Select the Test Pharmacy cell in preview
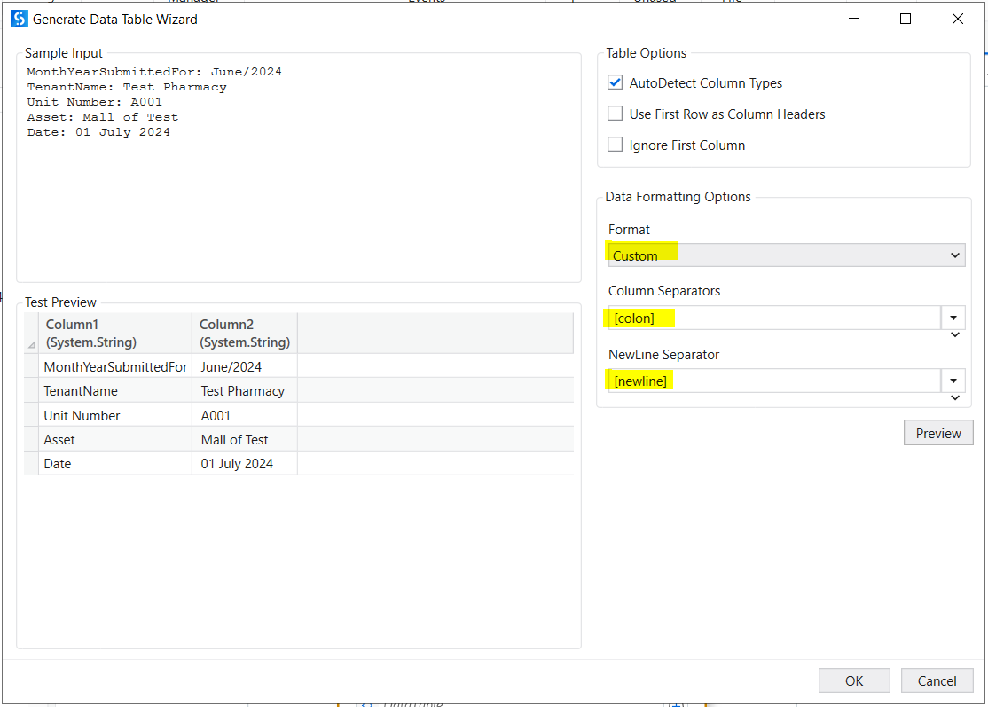The image size is (988, 707). coord(243,391)
